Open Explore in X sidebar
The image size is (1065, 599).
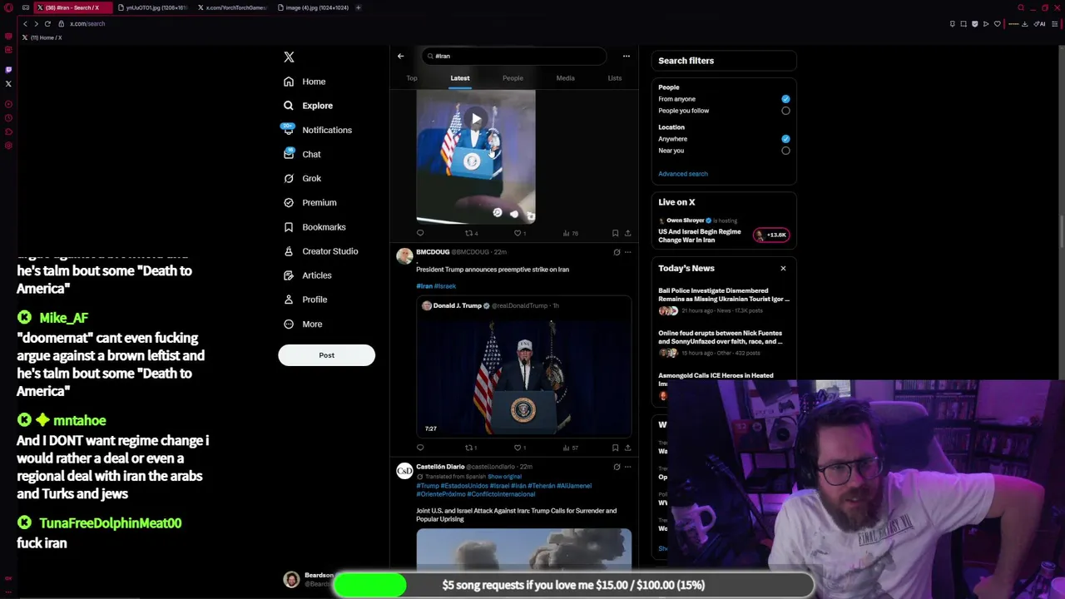coord(308,106)
